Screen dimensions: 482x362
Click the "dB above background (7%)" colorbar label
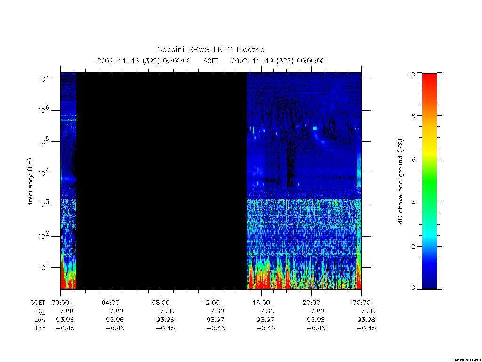coord(400,181)
